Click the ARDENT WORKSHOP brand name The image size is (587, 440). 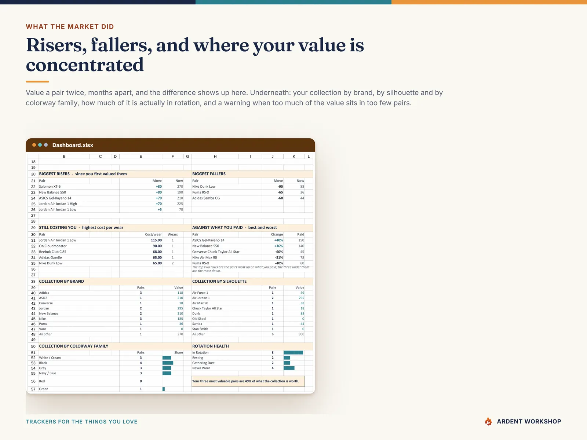coord(529,422)
